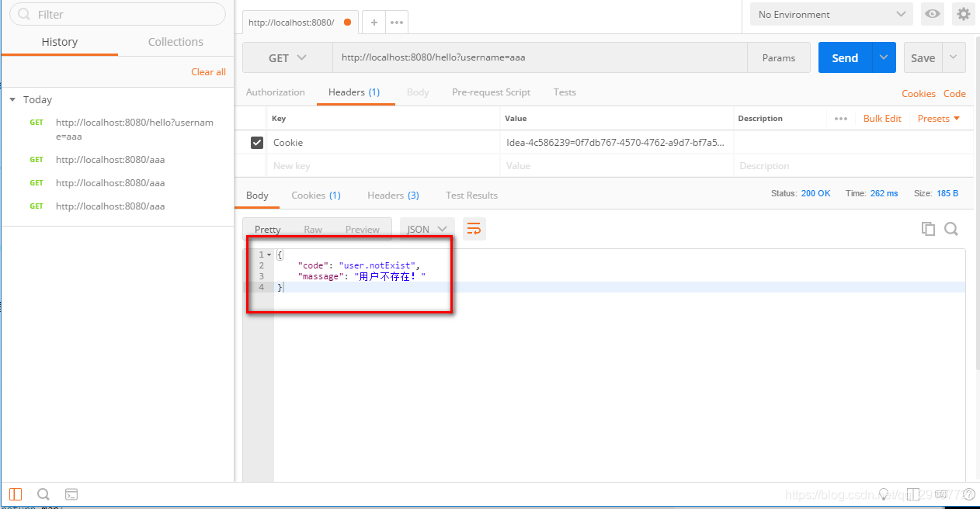The height and width of the screenshot is (509, 980).
Task: Click the "massage" key in response
Action: (x=321, y=276)
